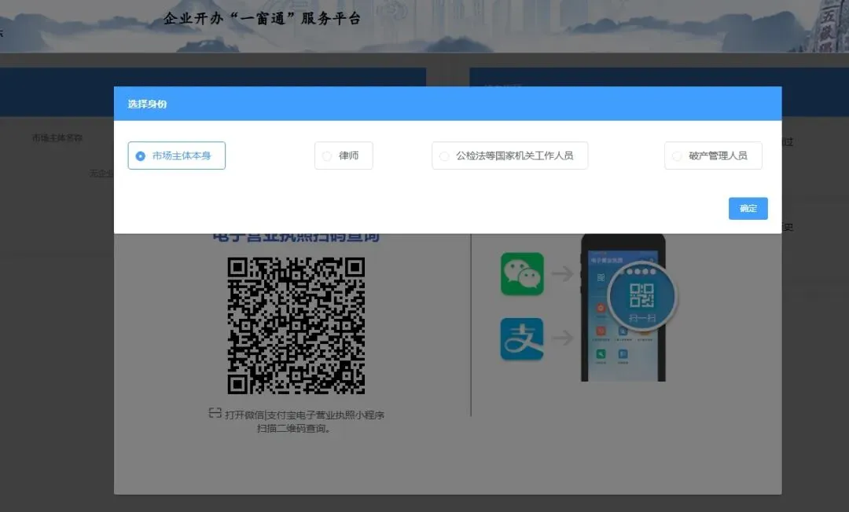Screen dimensions: 849x512
Task: Click the arrow next to WeChat icon
Action: pyautogui.click(x=563, y=273)
